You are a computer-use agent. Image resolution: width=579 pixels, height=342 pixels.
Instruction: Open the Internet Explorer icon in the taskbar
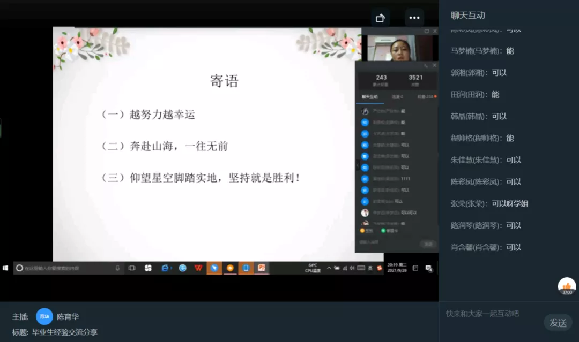[x=165, y=268]
